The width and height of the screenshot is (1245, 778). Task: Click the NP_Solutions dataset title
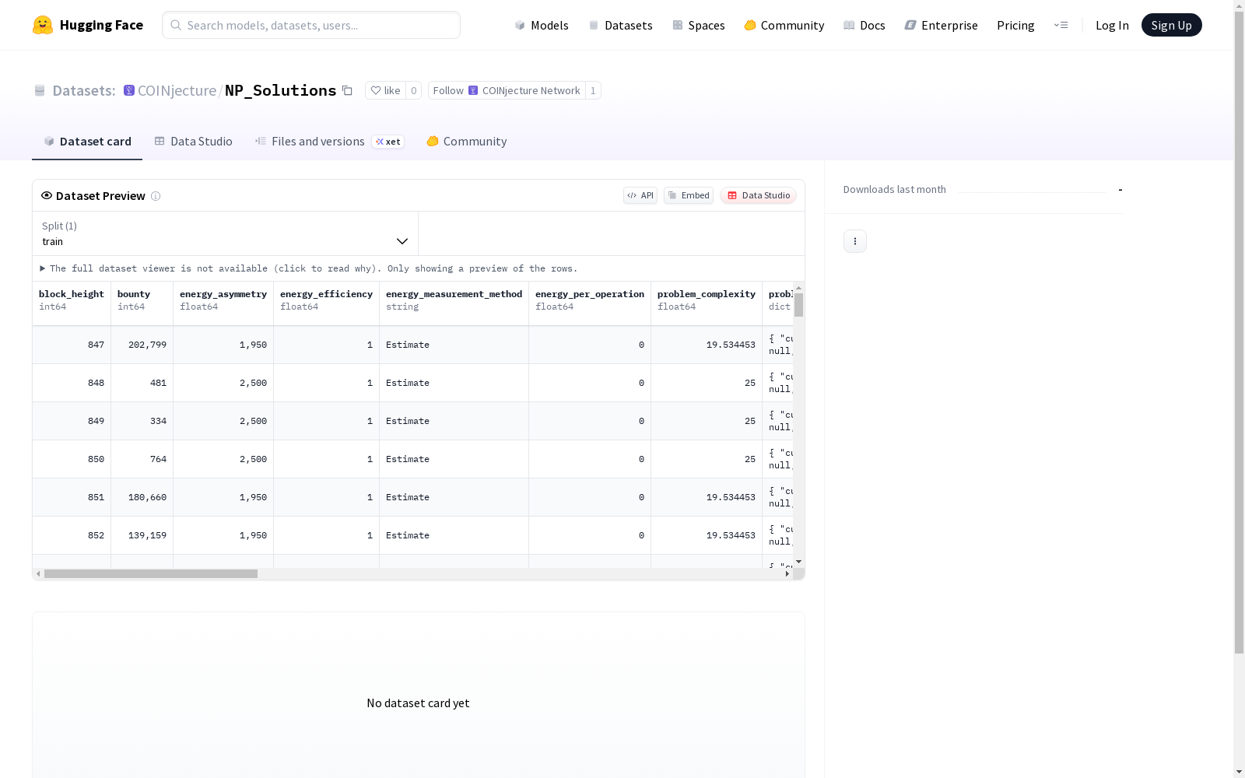[281, 91]
